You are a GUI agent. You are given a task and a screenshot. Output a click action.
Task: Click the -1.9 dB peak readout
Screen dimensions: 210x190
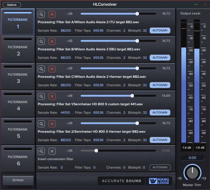tap(200, 147)
